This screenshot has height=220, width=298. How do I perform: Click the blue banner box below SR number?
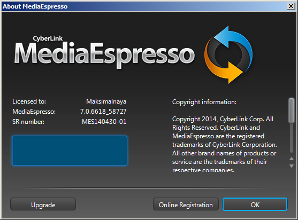[x=70, y=151]
